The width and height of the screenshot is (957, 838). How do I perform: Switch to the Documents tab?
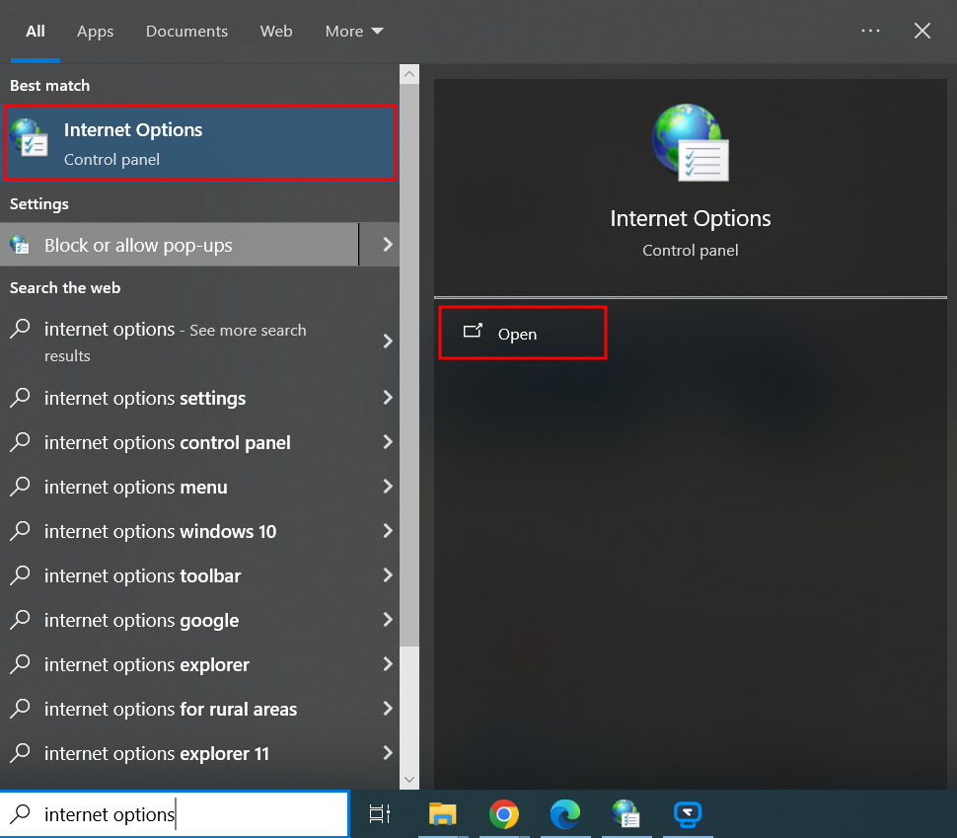[186, 32]
